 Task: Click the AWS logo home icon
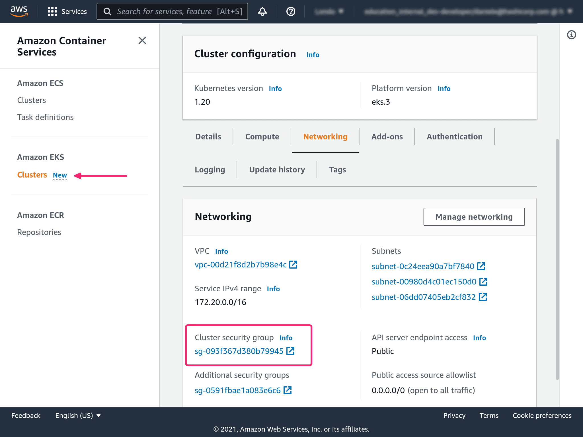[x=19, y=11]
